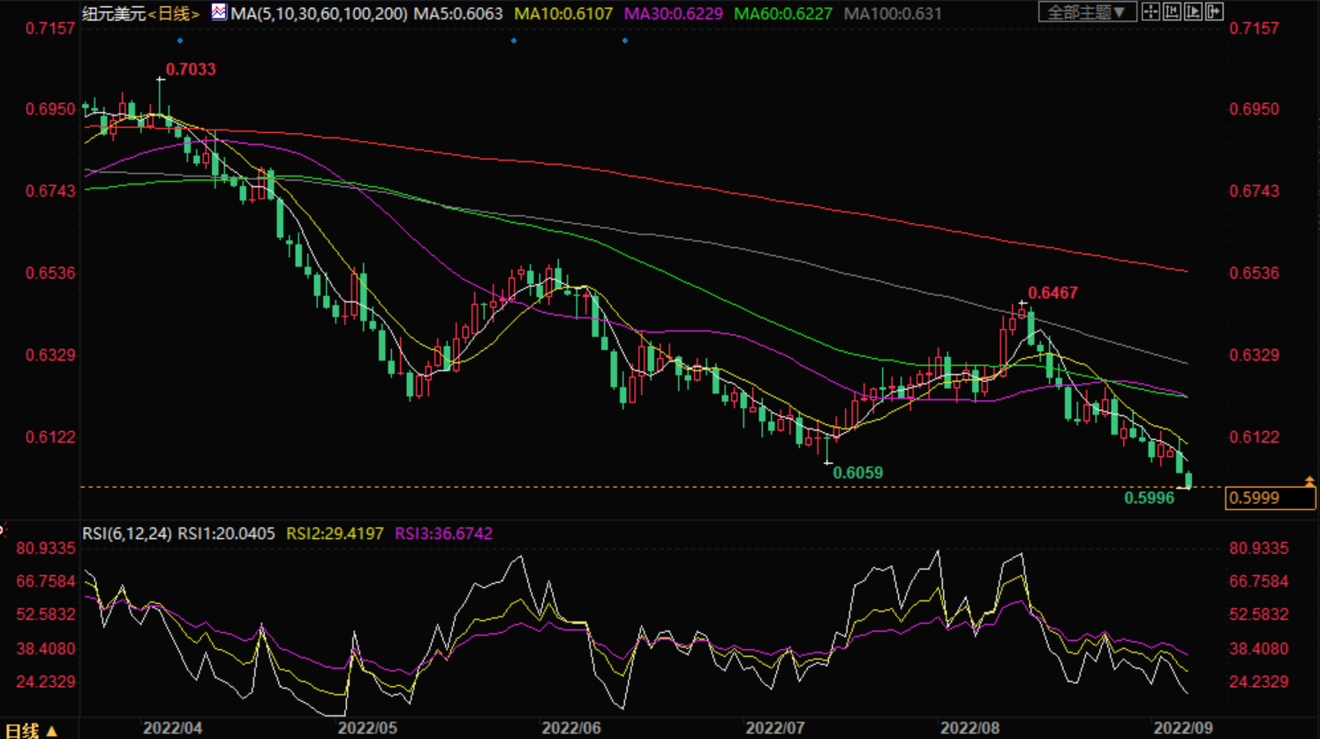
Task: Click the <日线> period label in title
Action: [174, 13]
